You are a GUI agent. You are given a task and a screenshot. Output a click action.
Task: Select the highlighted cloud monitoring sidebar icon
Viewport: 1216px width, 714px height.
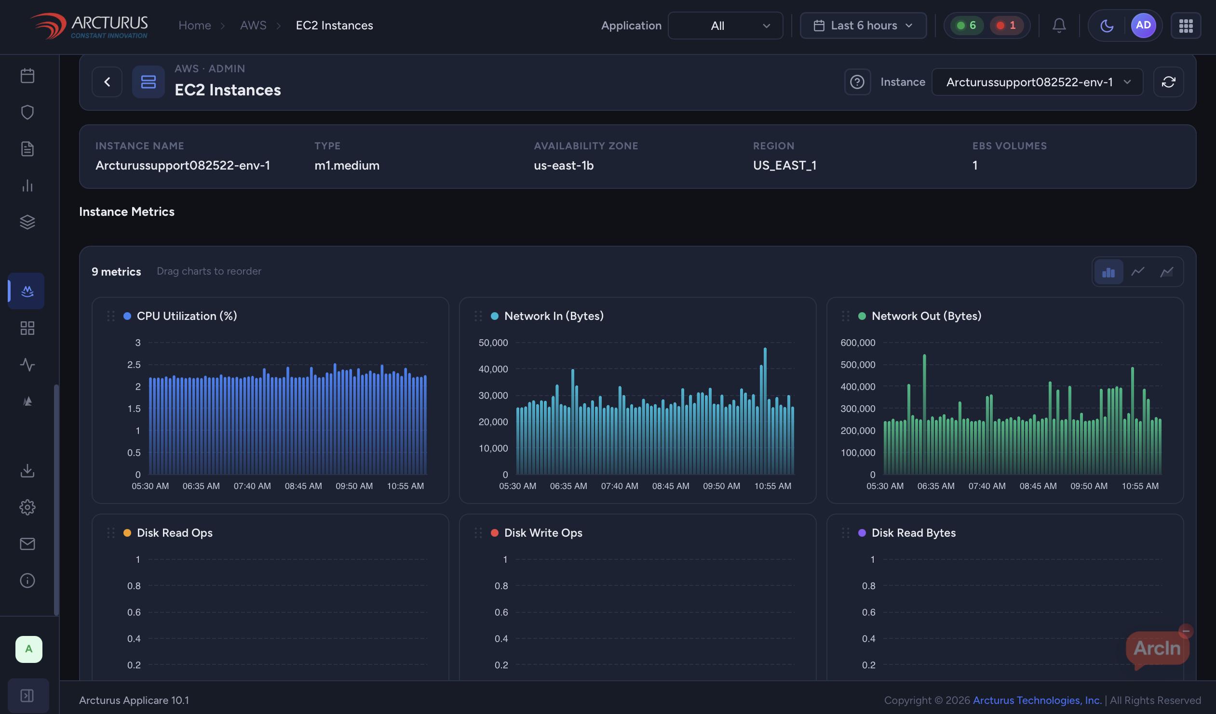pos(27,291)
